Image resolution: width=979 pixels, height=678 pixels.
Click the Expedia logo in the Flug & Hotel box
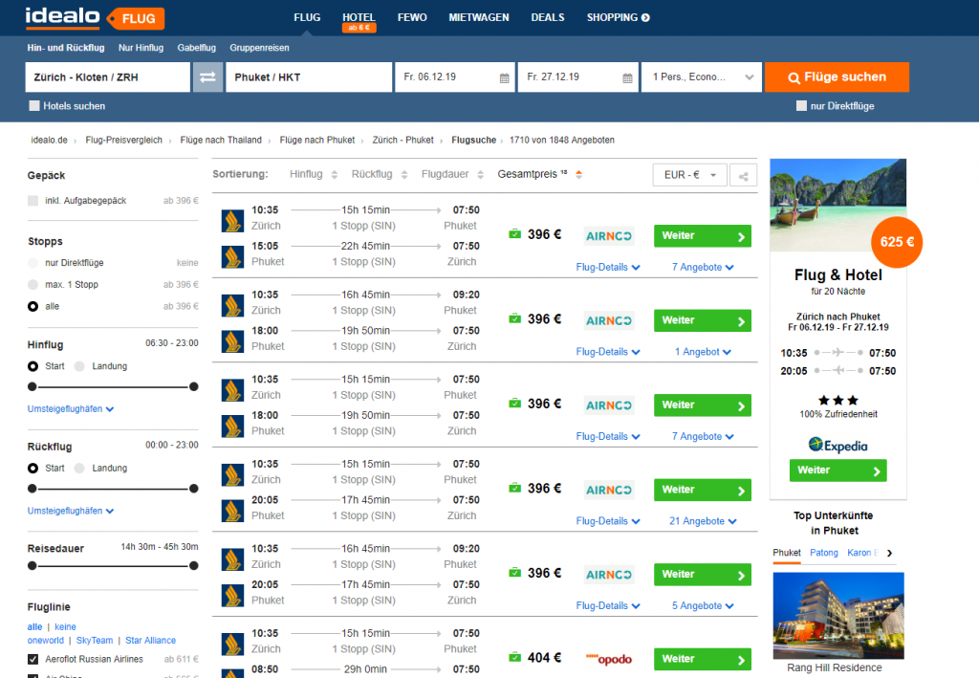click(838, 445)
